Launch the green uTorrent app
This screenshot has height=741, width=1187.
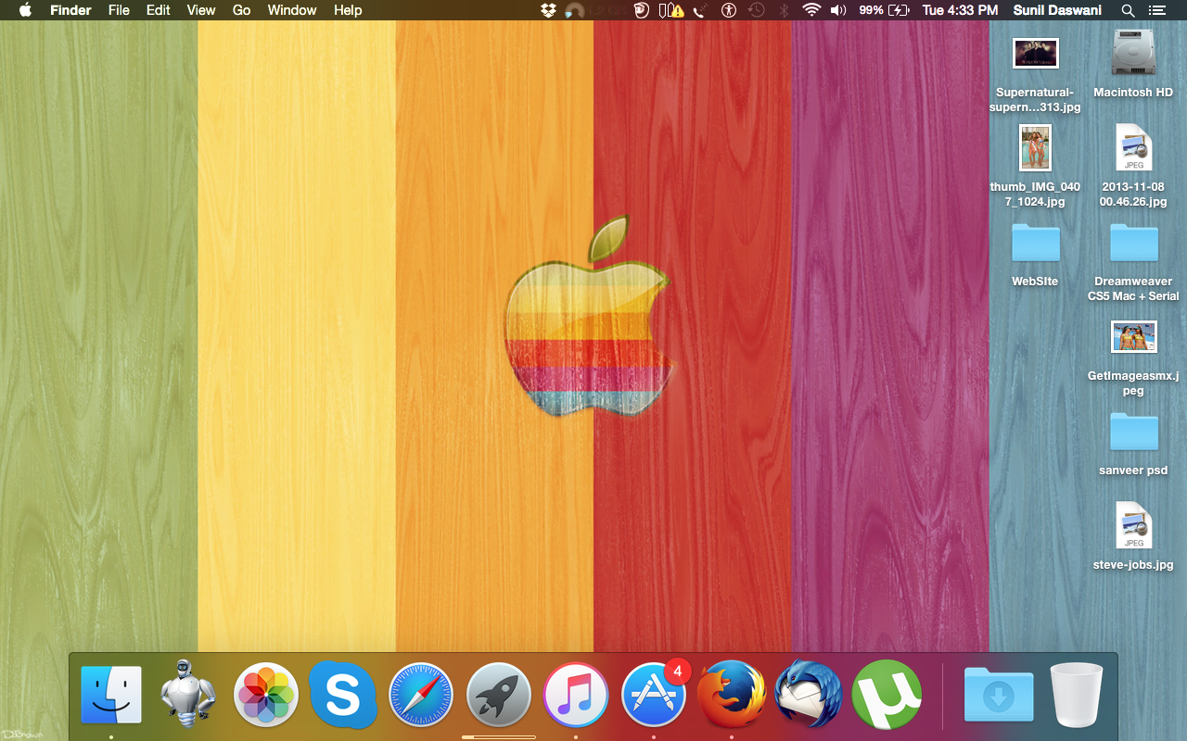coord(887,695)
